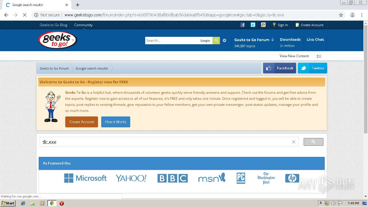Click the PC Magazine featured logo
The image size is (368, 207).
click(241, 178)
